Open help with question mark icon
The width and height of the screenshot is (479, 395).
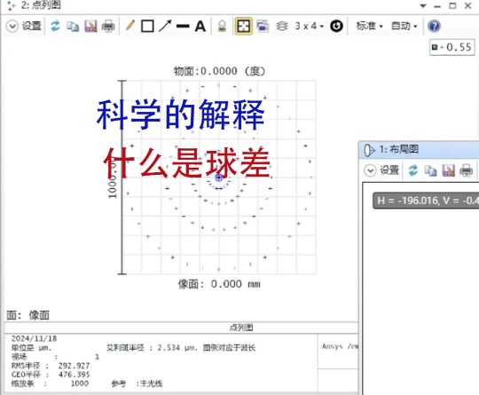[434, 26]
